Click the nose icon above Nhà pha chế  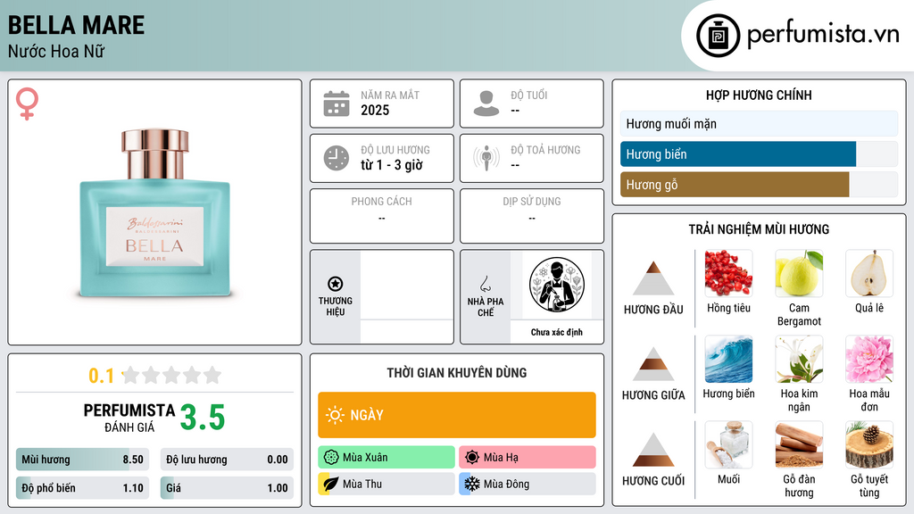485,284
